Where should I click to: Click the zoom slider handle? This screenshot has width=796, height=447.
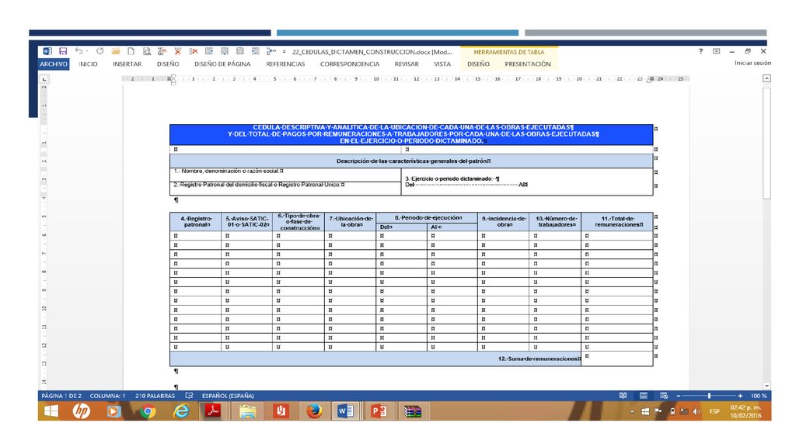(x=709, y=396)
